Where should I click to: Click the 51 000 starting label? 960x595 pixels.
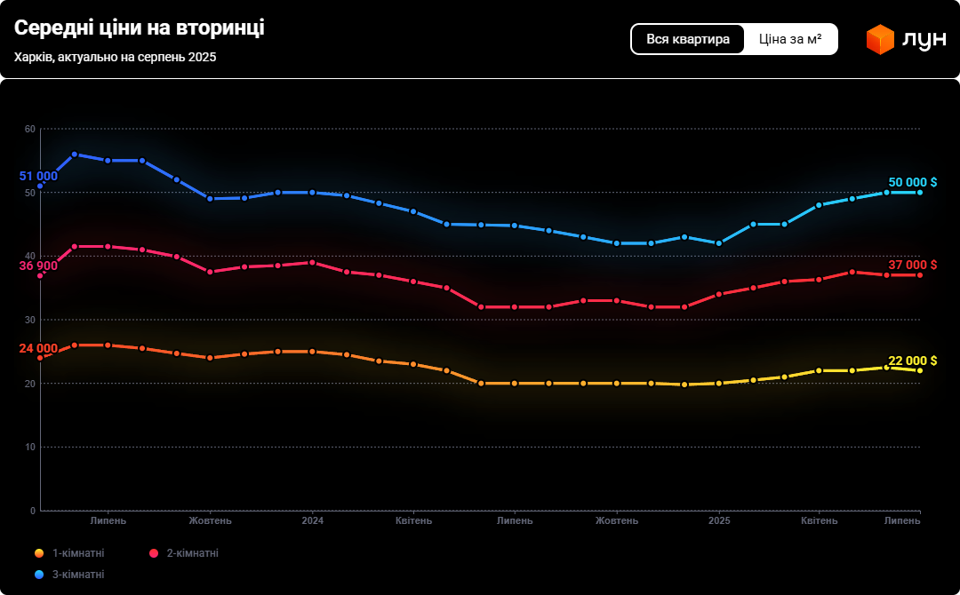38,176
